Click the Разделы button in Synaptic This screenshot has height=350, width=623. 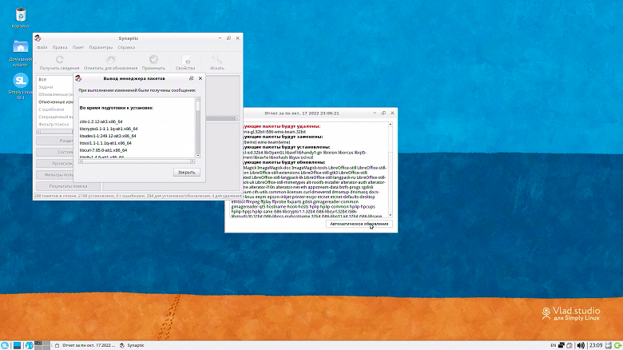point(54,141)
